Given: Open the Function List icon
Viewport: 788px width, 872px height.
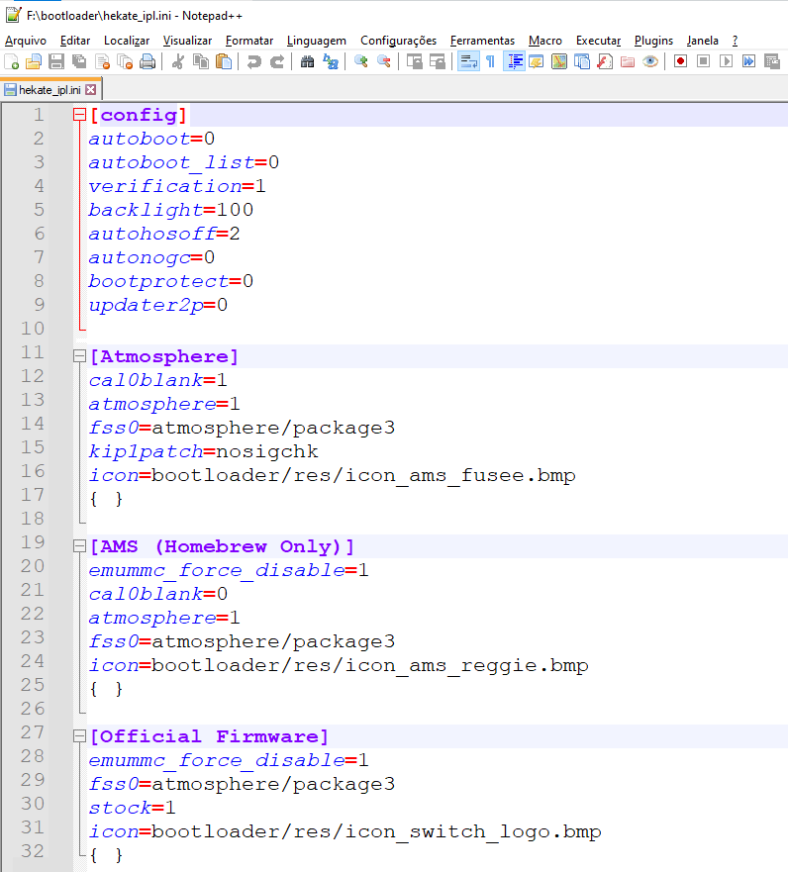Looking at the screenshot, I should tap(605, 61).
